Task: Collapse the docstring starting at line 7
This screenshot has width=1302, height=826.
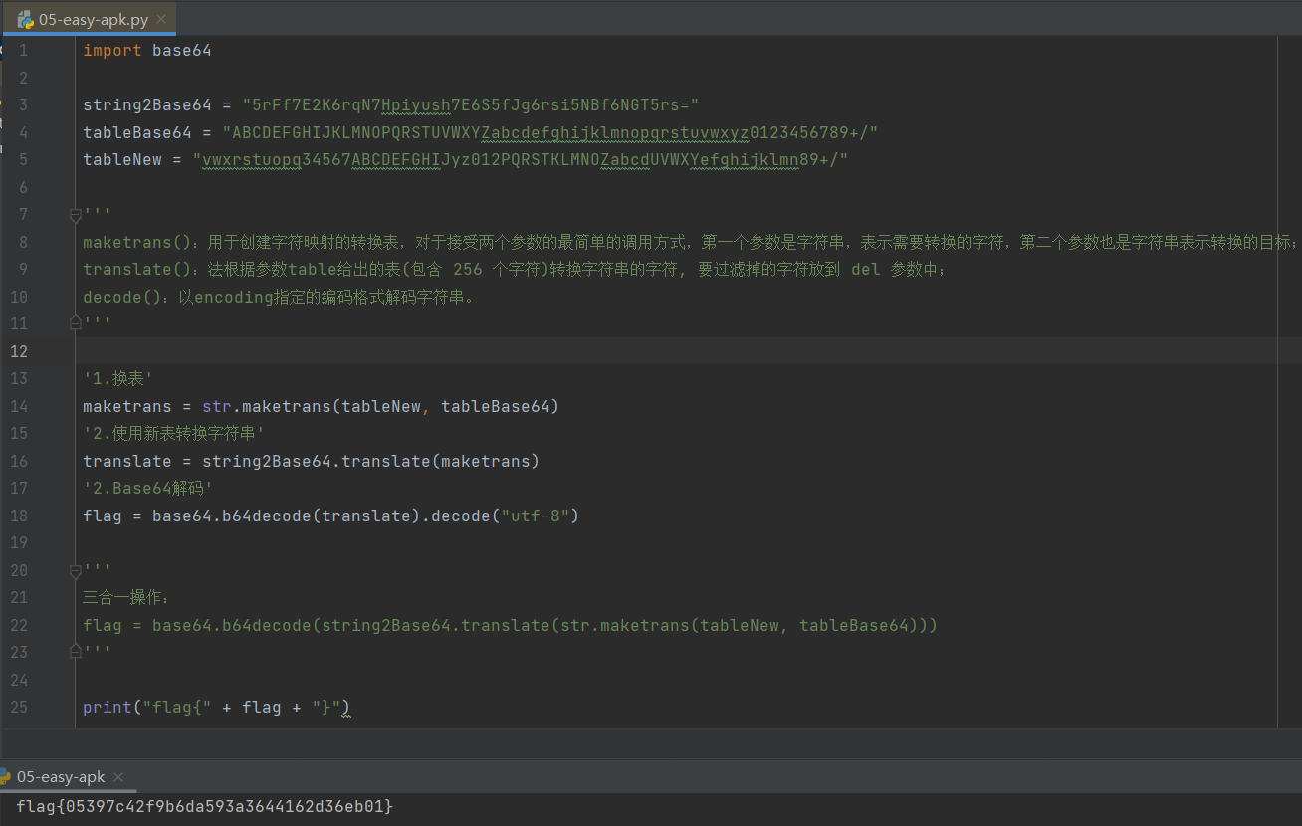Action: pos(75,214)
